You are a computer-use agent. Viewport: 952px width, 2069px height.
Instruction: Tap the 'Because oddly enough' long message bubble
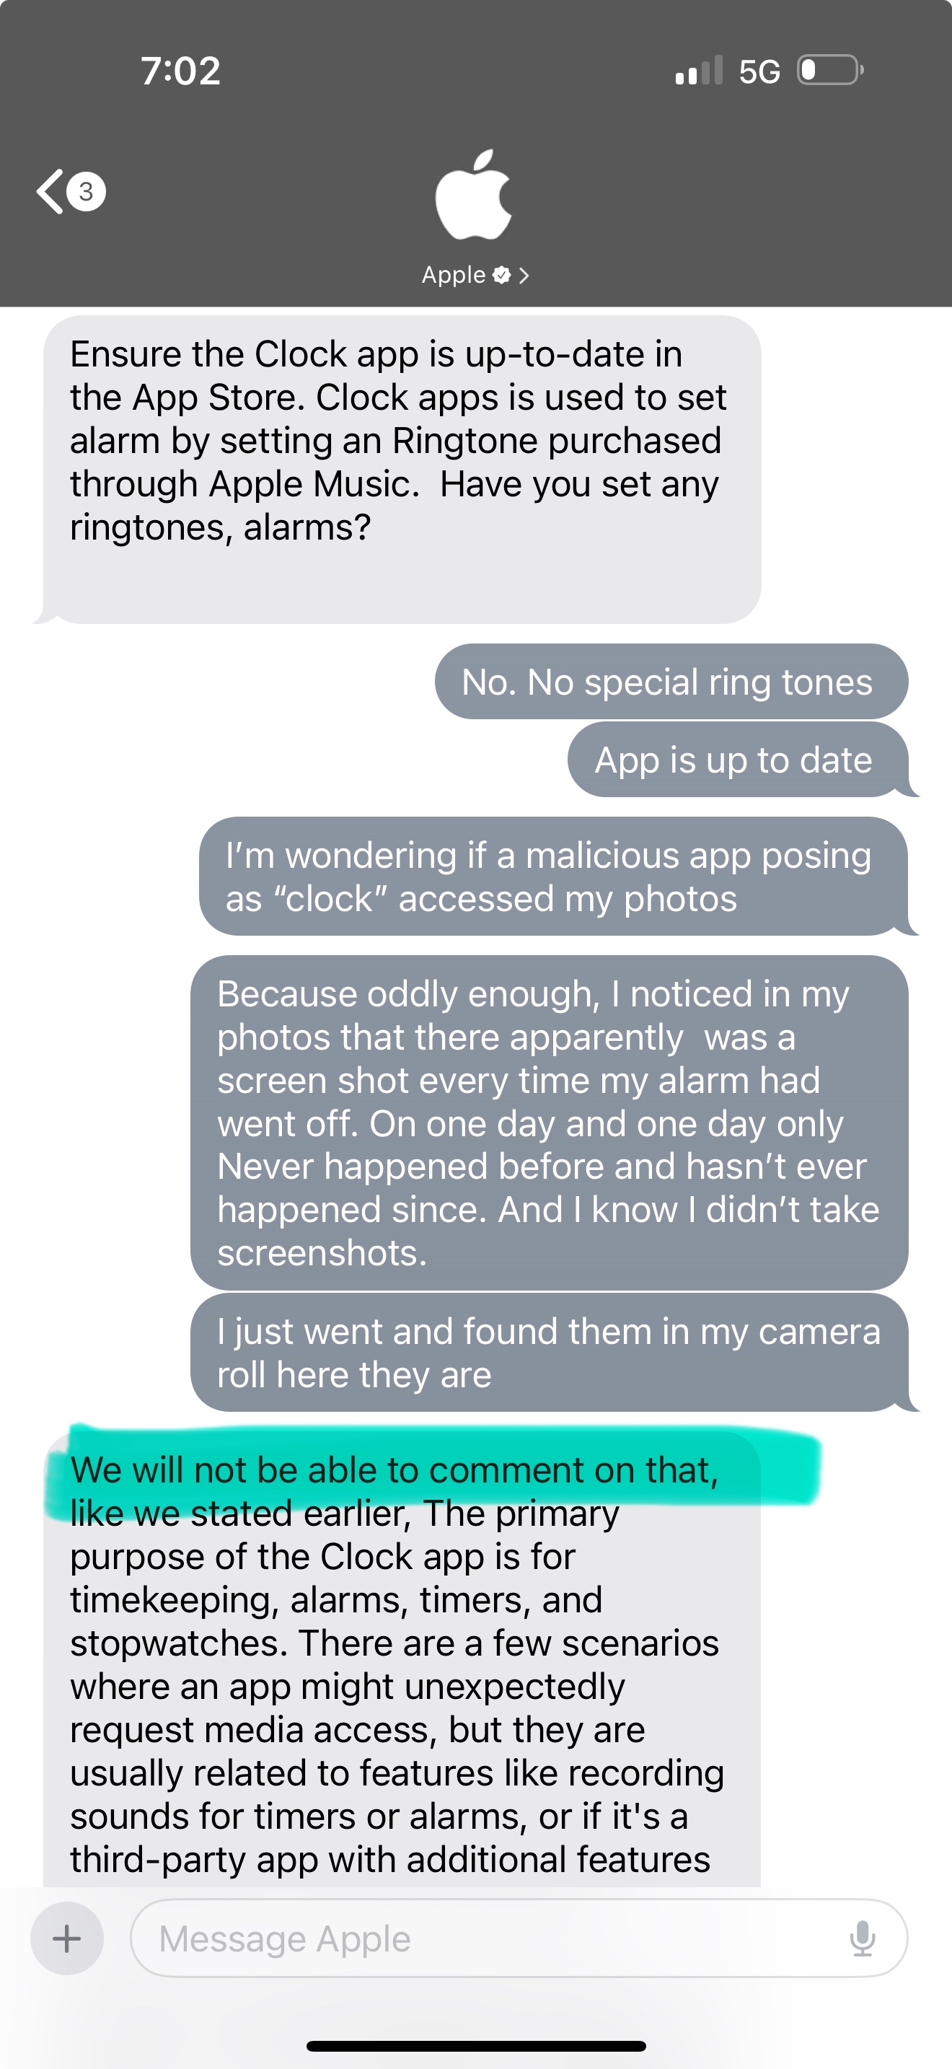(549, 1123)
